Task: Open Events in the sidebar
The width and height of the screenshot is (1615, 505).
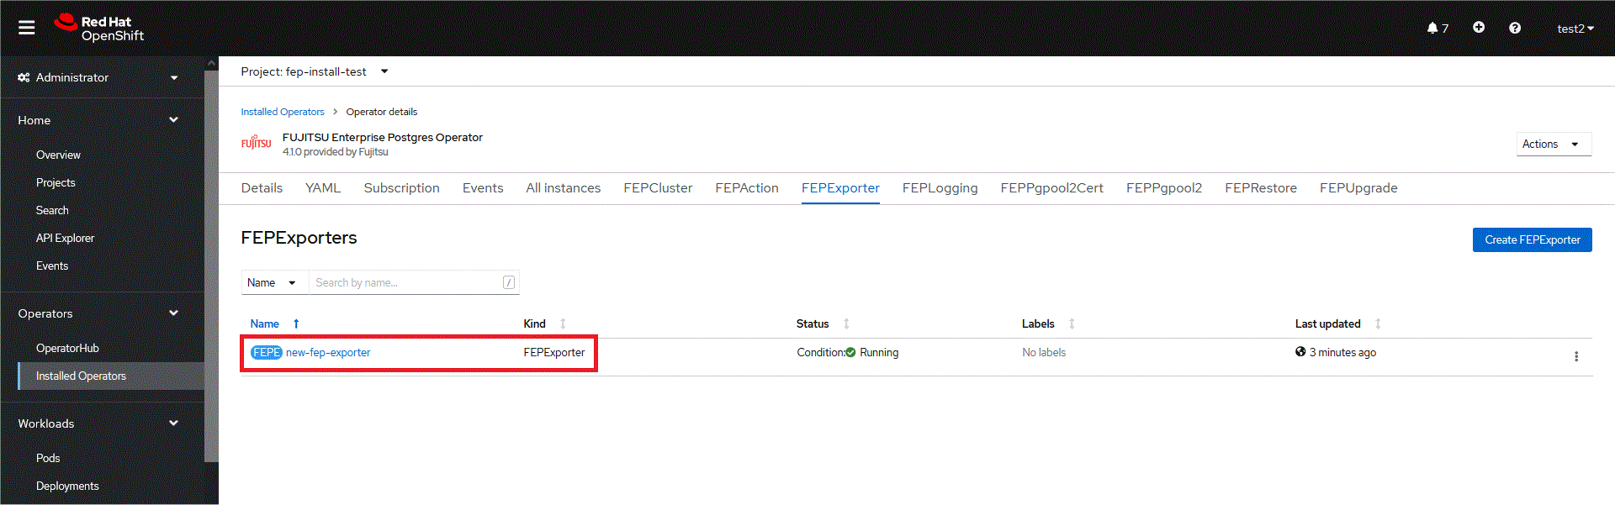Action: 52,266
